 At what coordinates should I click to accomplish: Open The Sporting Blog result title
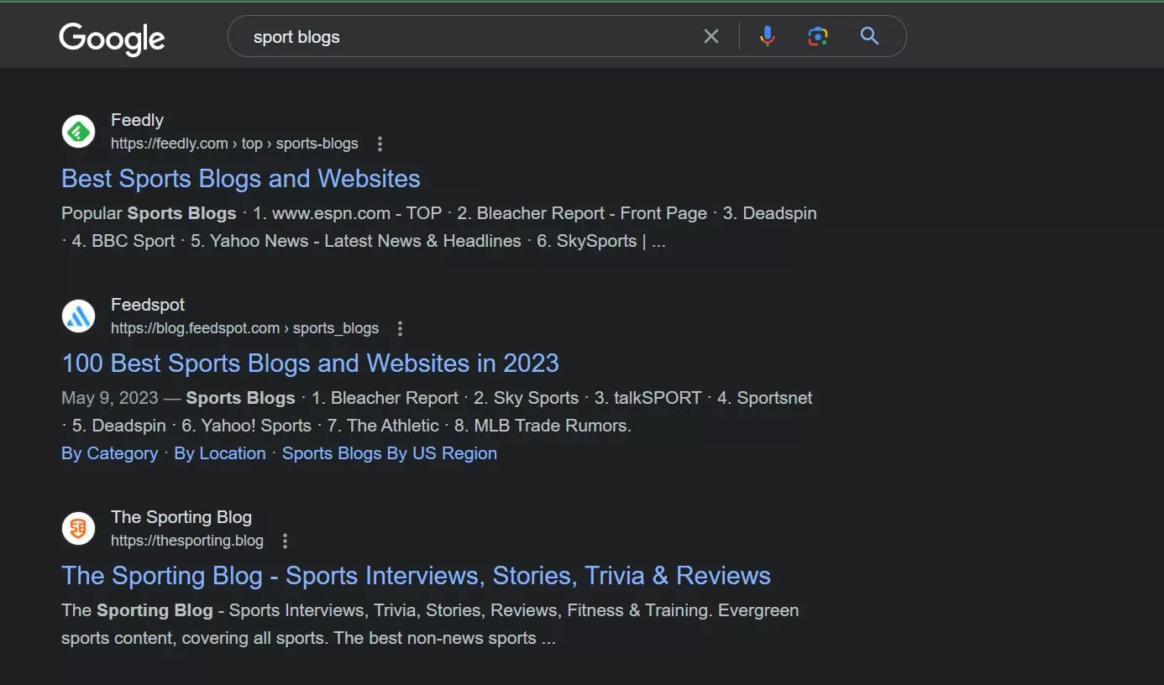pos(416,576)
